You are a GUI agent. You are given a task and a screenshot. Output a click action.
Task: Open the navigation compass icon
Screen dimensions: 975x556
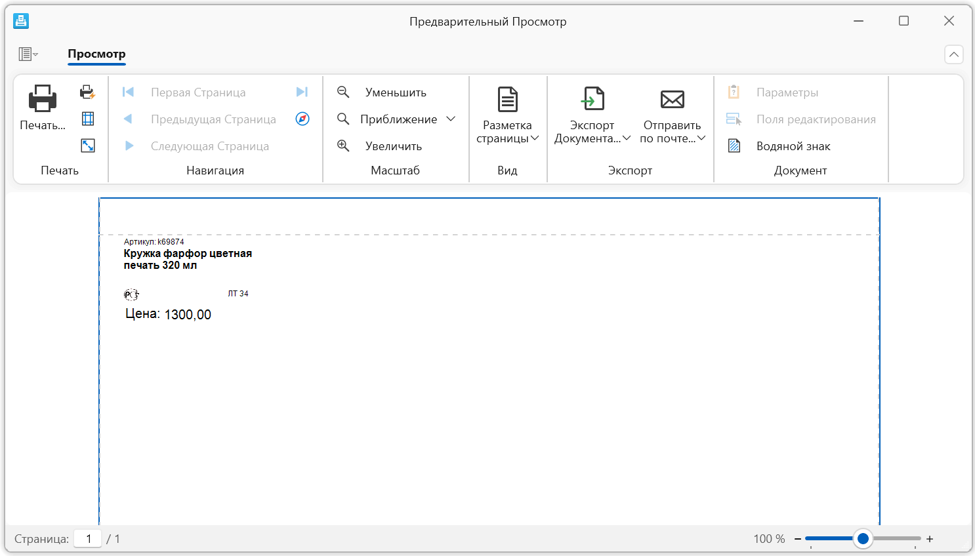click(302, 119)
